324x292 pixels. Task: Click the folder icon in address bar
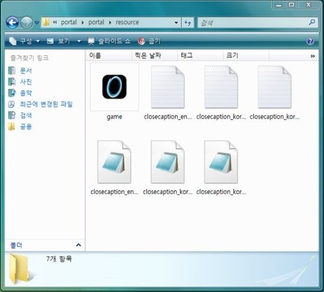coord(46,22)
